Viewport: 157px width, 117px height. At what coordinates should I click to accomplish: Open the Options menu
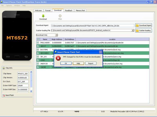[x=9, y=5]
